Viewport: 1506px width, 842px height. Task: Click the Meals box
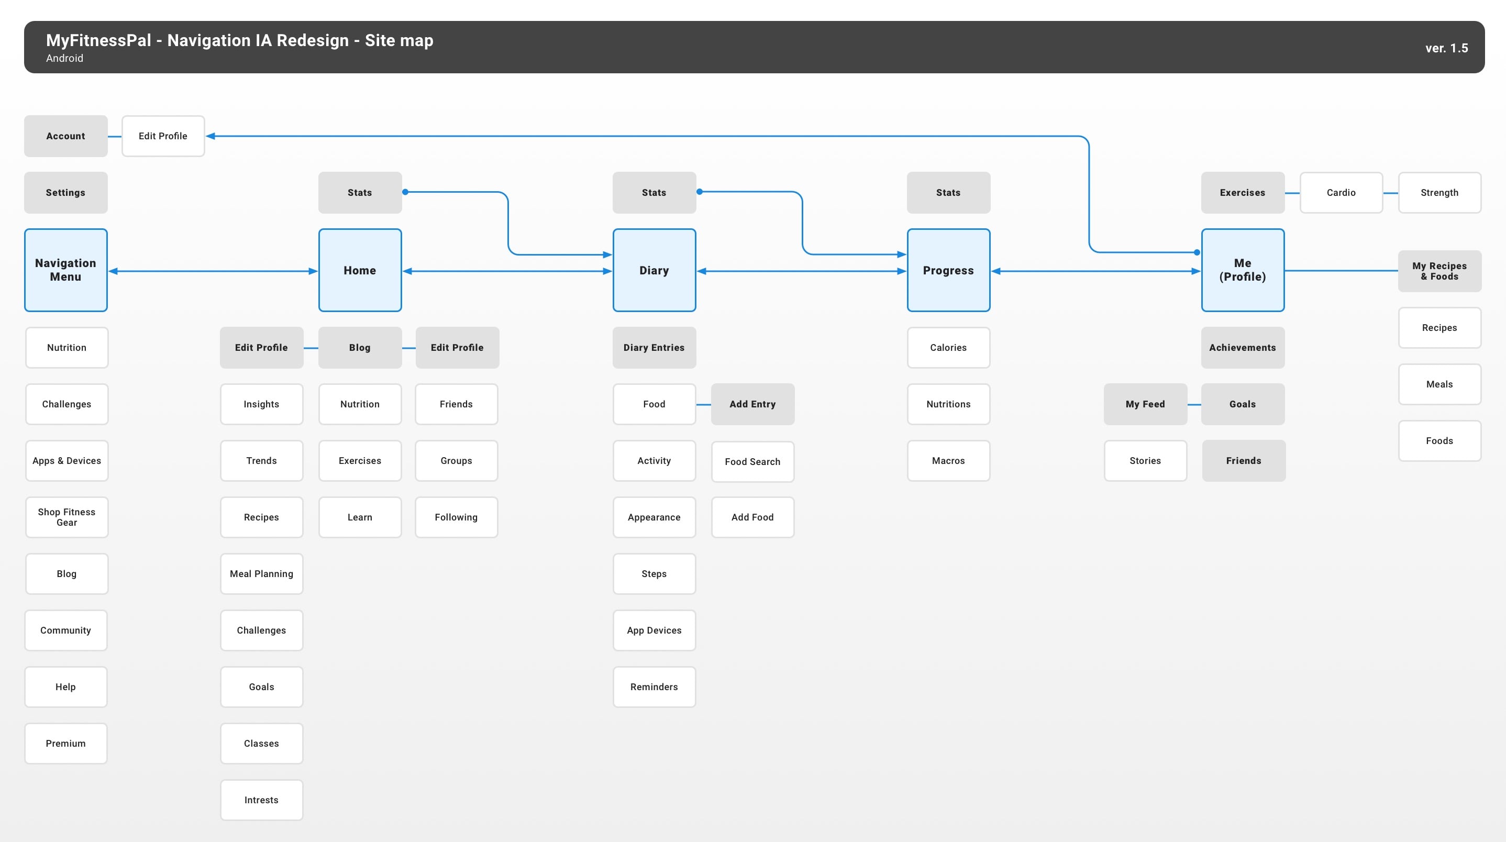(x=1439, y=384)
